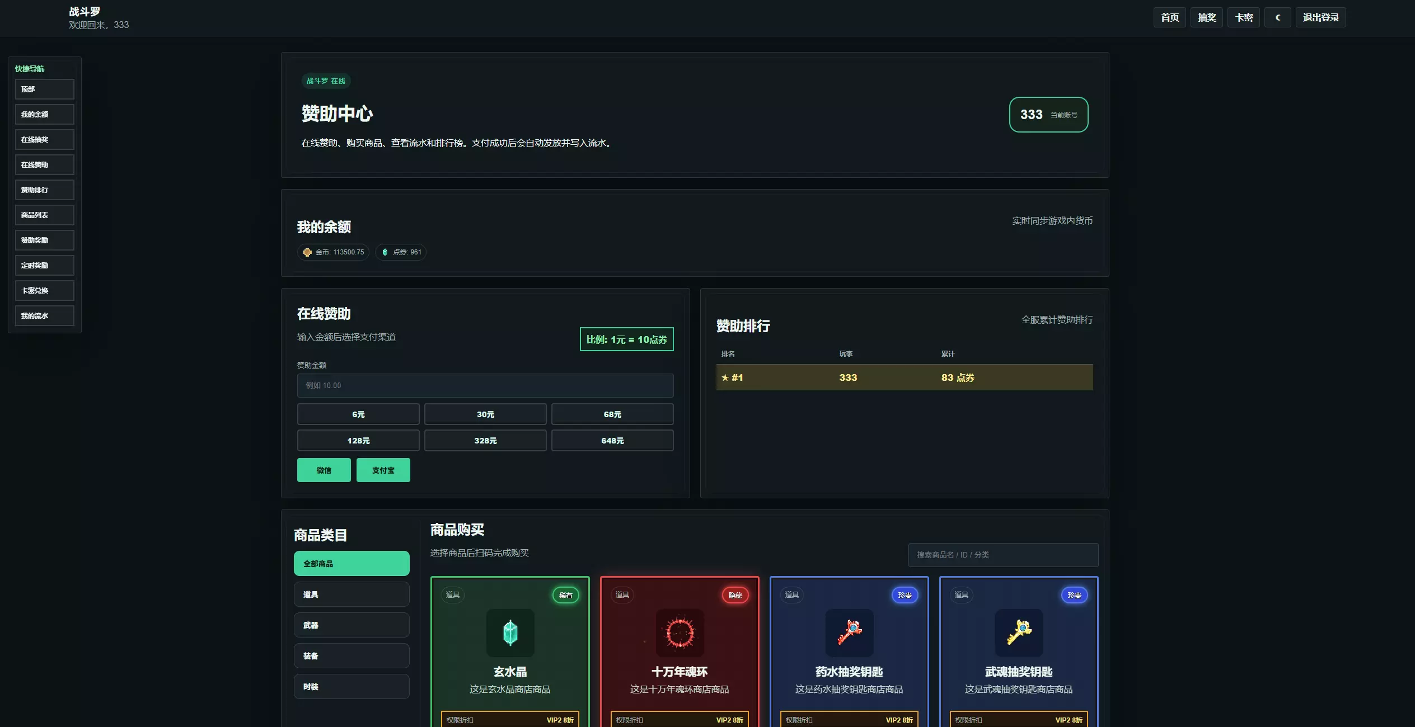Click the green gem 点券 balance icon
Screen dimensions: 1415x727
click(x=385, y=252)
